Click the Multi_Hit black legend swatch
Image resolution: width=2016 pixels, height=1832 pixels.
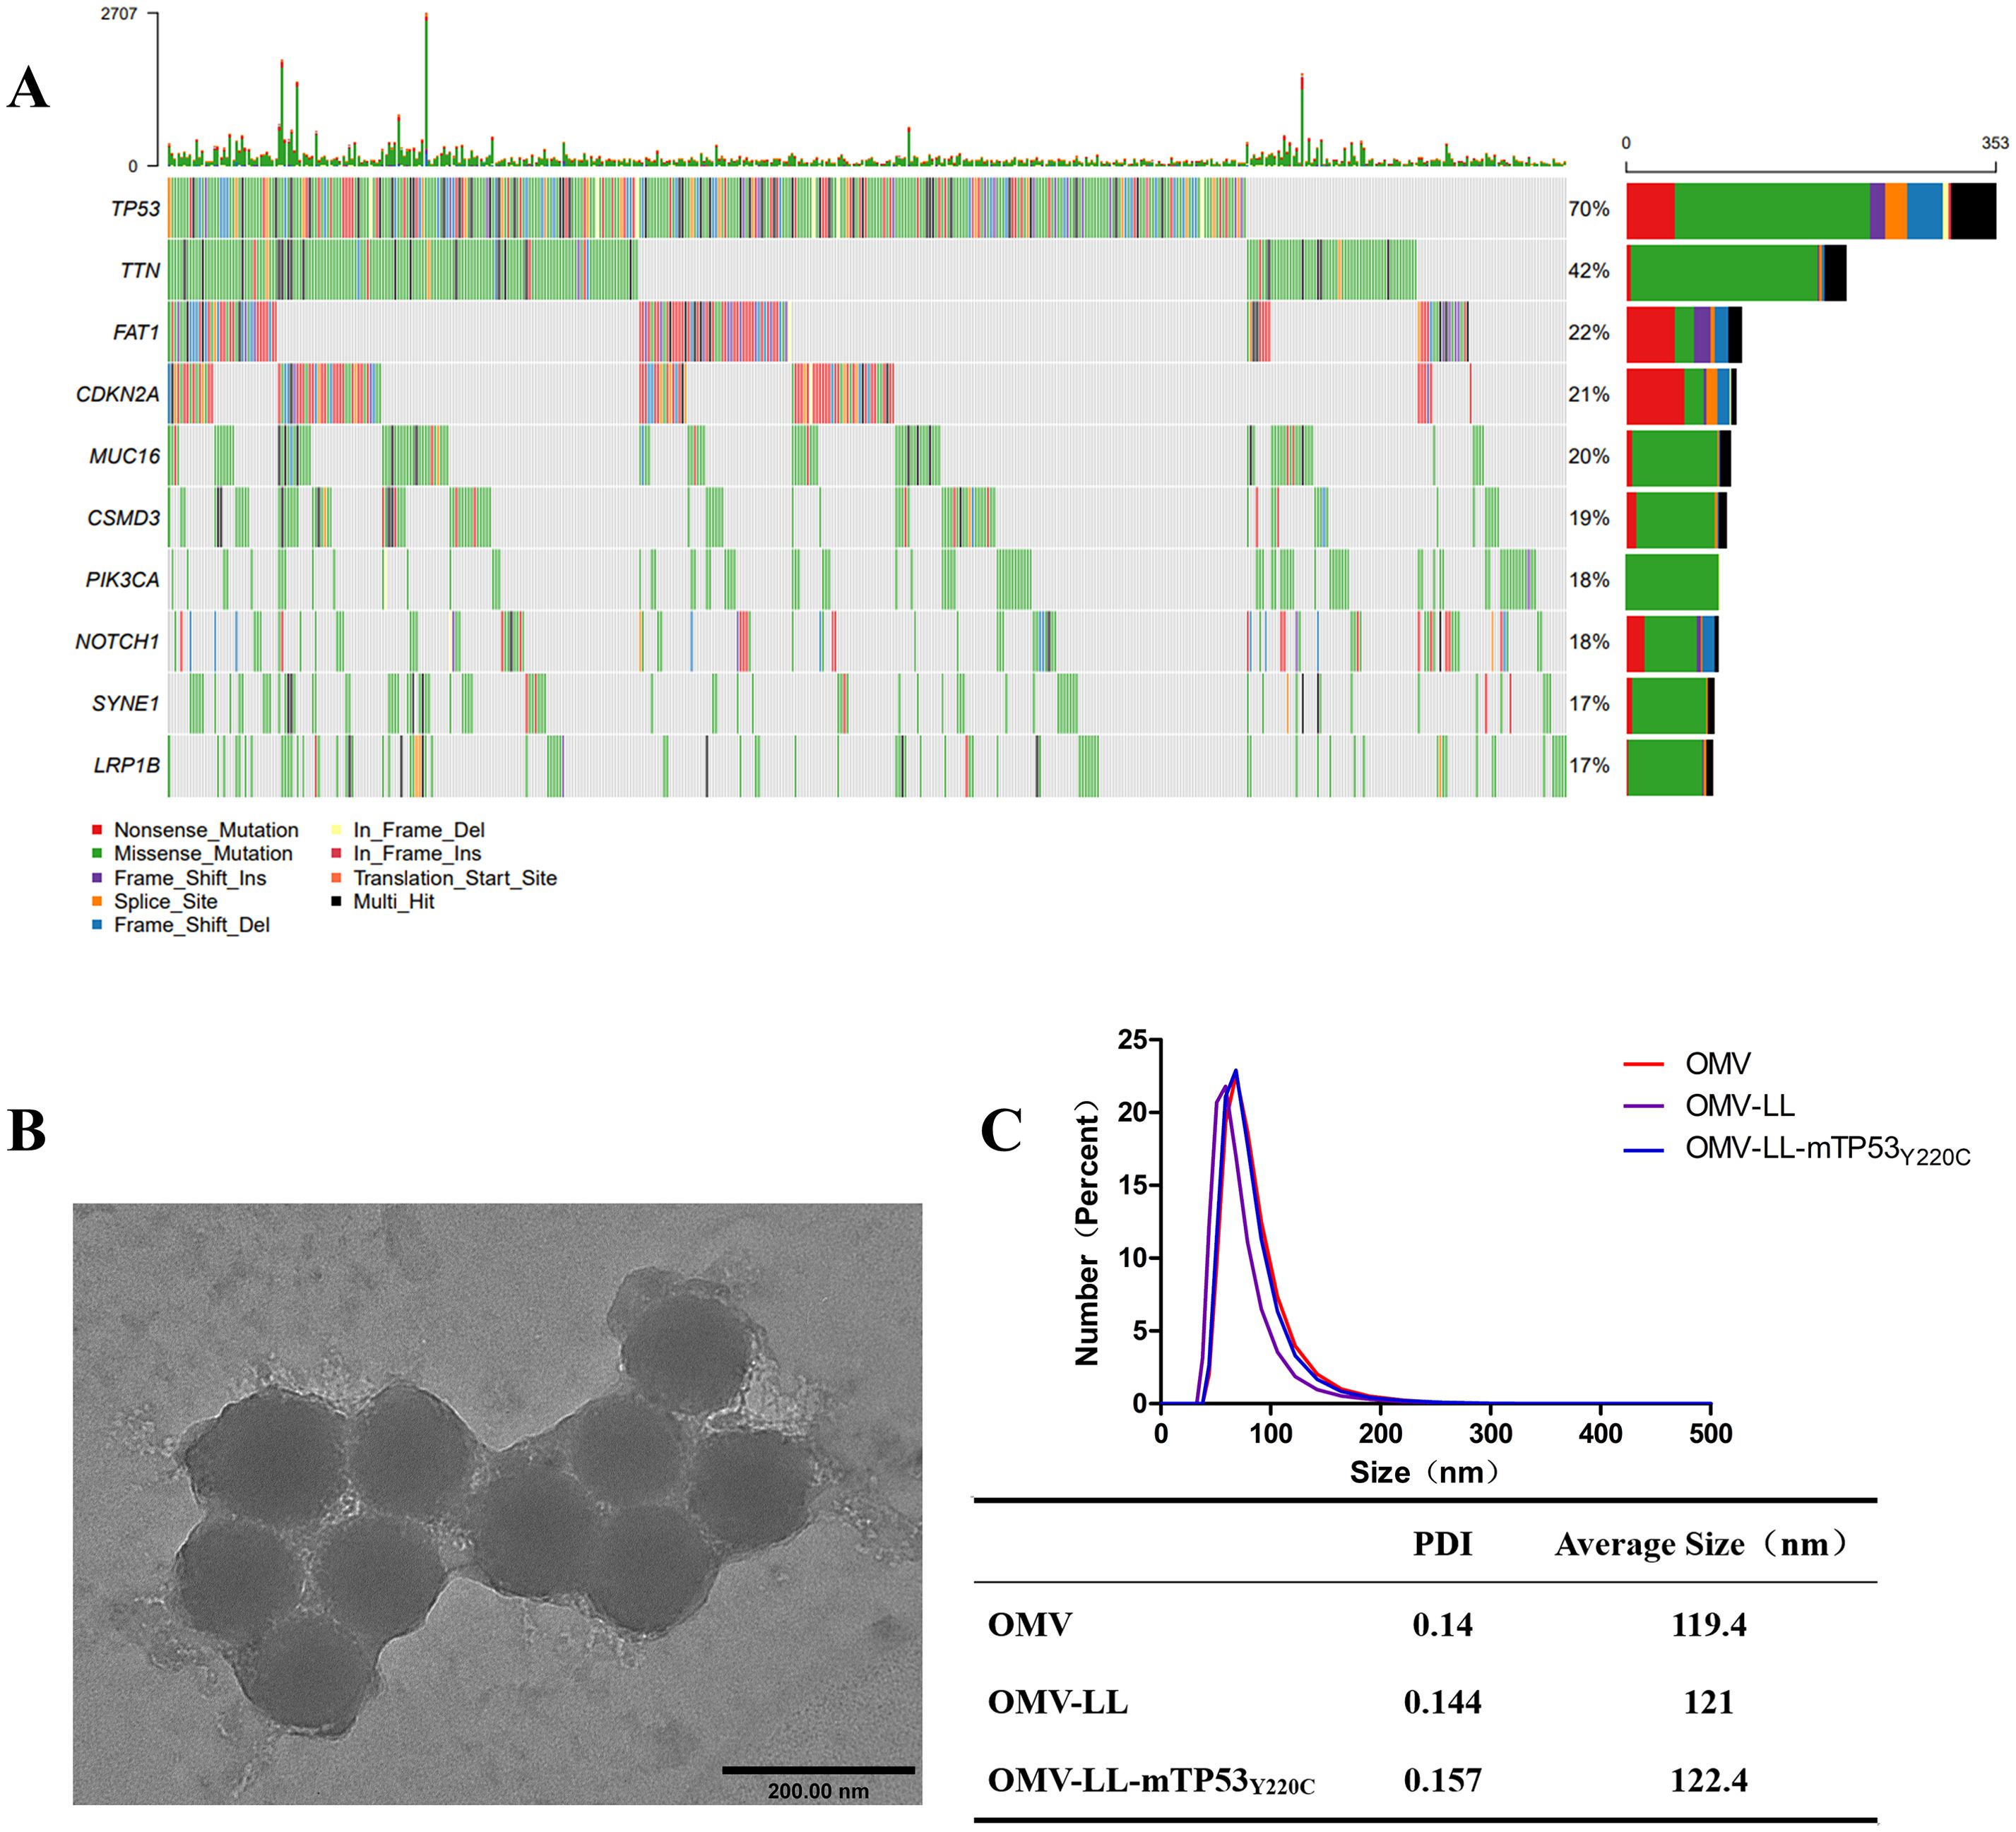pos(336,902)
